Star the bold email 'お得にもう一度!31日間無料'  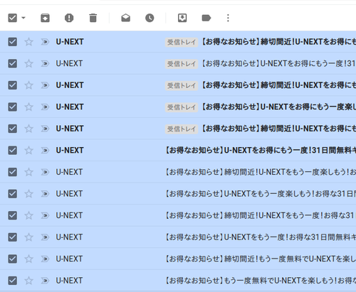28,151
